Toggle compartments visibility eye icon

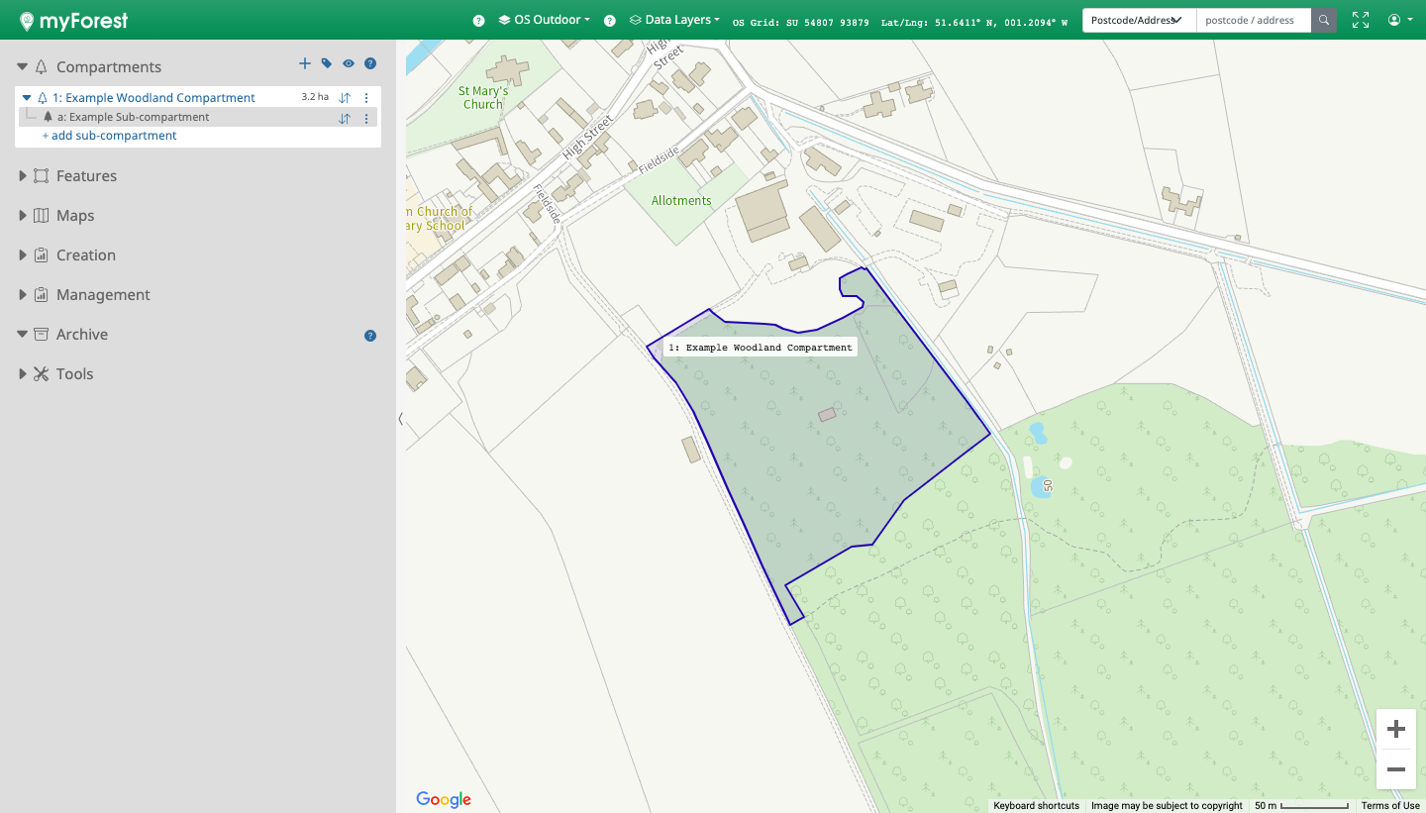349,63
